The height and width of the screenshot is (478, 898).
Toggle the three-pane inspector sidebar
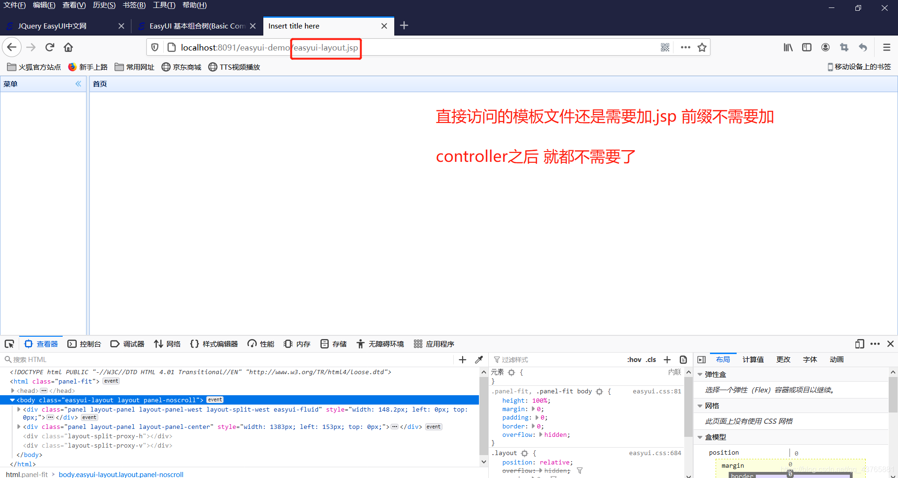pos(702,360)
